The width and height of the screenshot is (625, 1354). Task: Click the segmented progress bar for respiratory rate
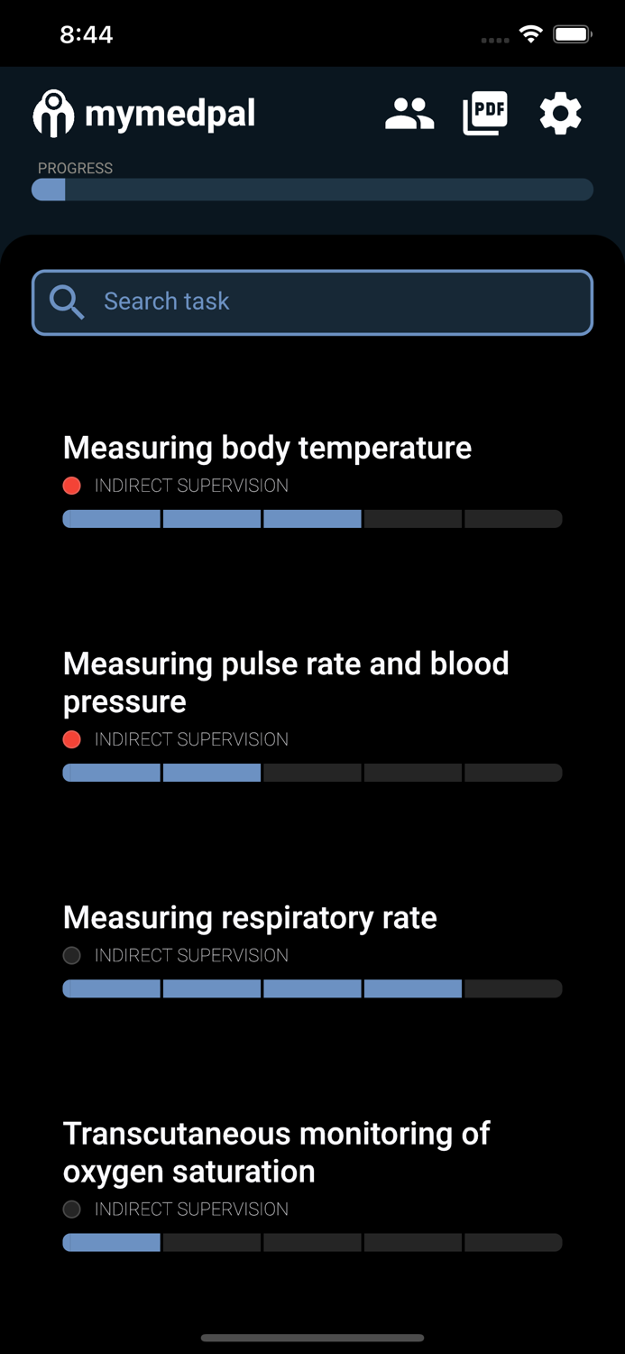click(x=312, y=988)
